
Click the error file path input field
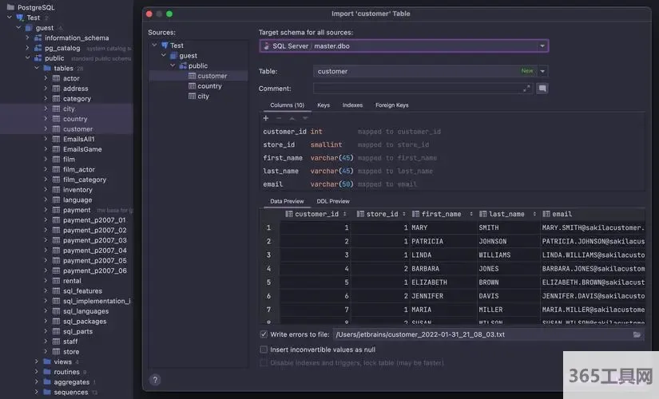pyautogui.click(x=479, y=334)
